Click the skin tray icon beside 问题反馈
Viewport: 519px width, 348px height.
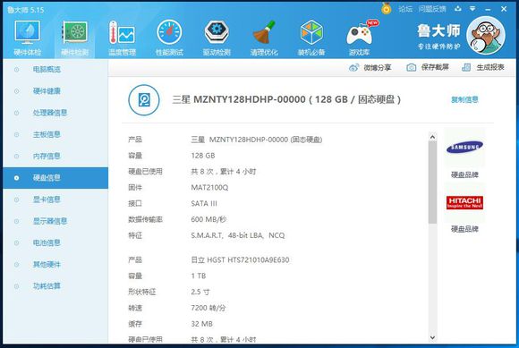(458, 9)
